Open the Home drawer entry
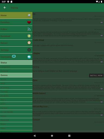 click(x=16, y=15)
